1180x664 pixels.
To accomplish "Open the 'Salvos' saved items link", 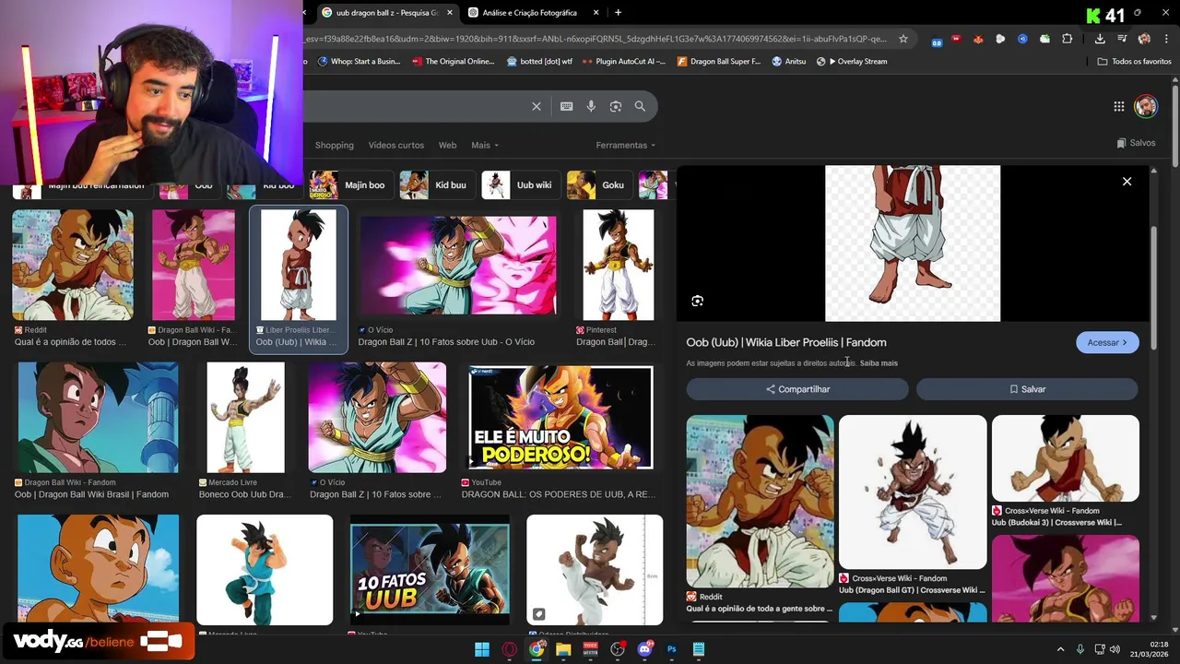I will [1136, 143].
